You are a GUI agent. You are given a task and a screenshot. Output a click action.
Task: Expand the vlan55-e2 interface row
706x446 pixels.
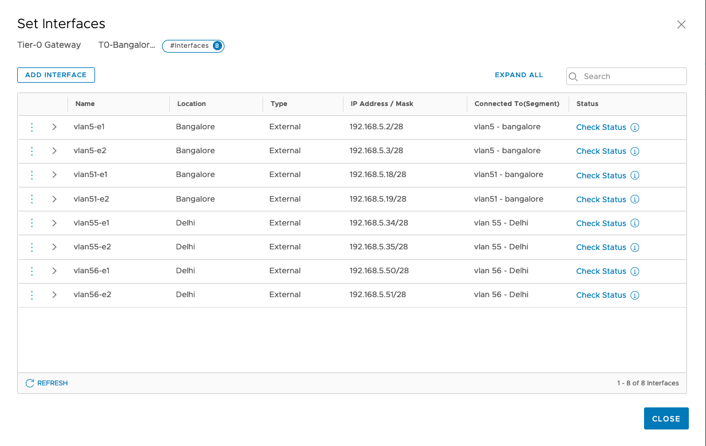point(54,247)
